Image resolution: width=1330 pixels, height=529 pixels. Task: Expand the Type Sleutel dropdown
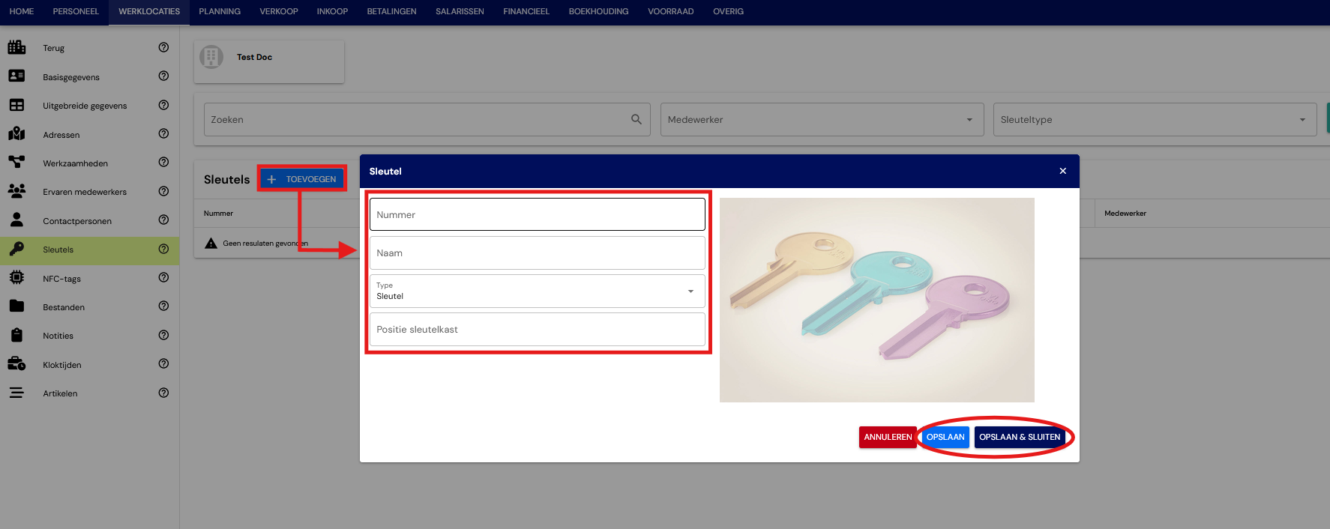click(538, 291)
